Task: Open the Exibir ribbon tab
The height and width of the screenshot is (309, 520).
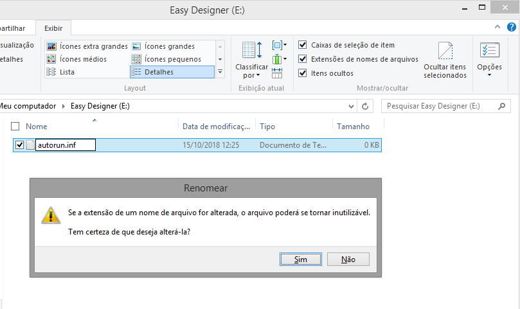Action: click(x=52, y=28)
